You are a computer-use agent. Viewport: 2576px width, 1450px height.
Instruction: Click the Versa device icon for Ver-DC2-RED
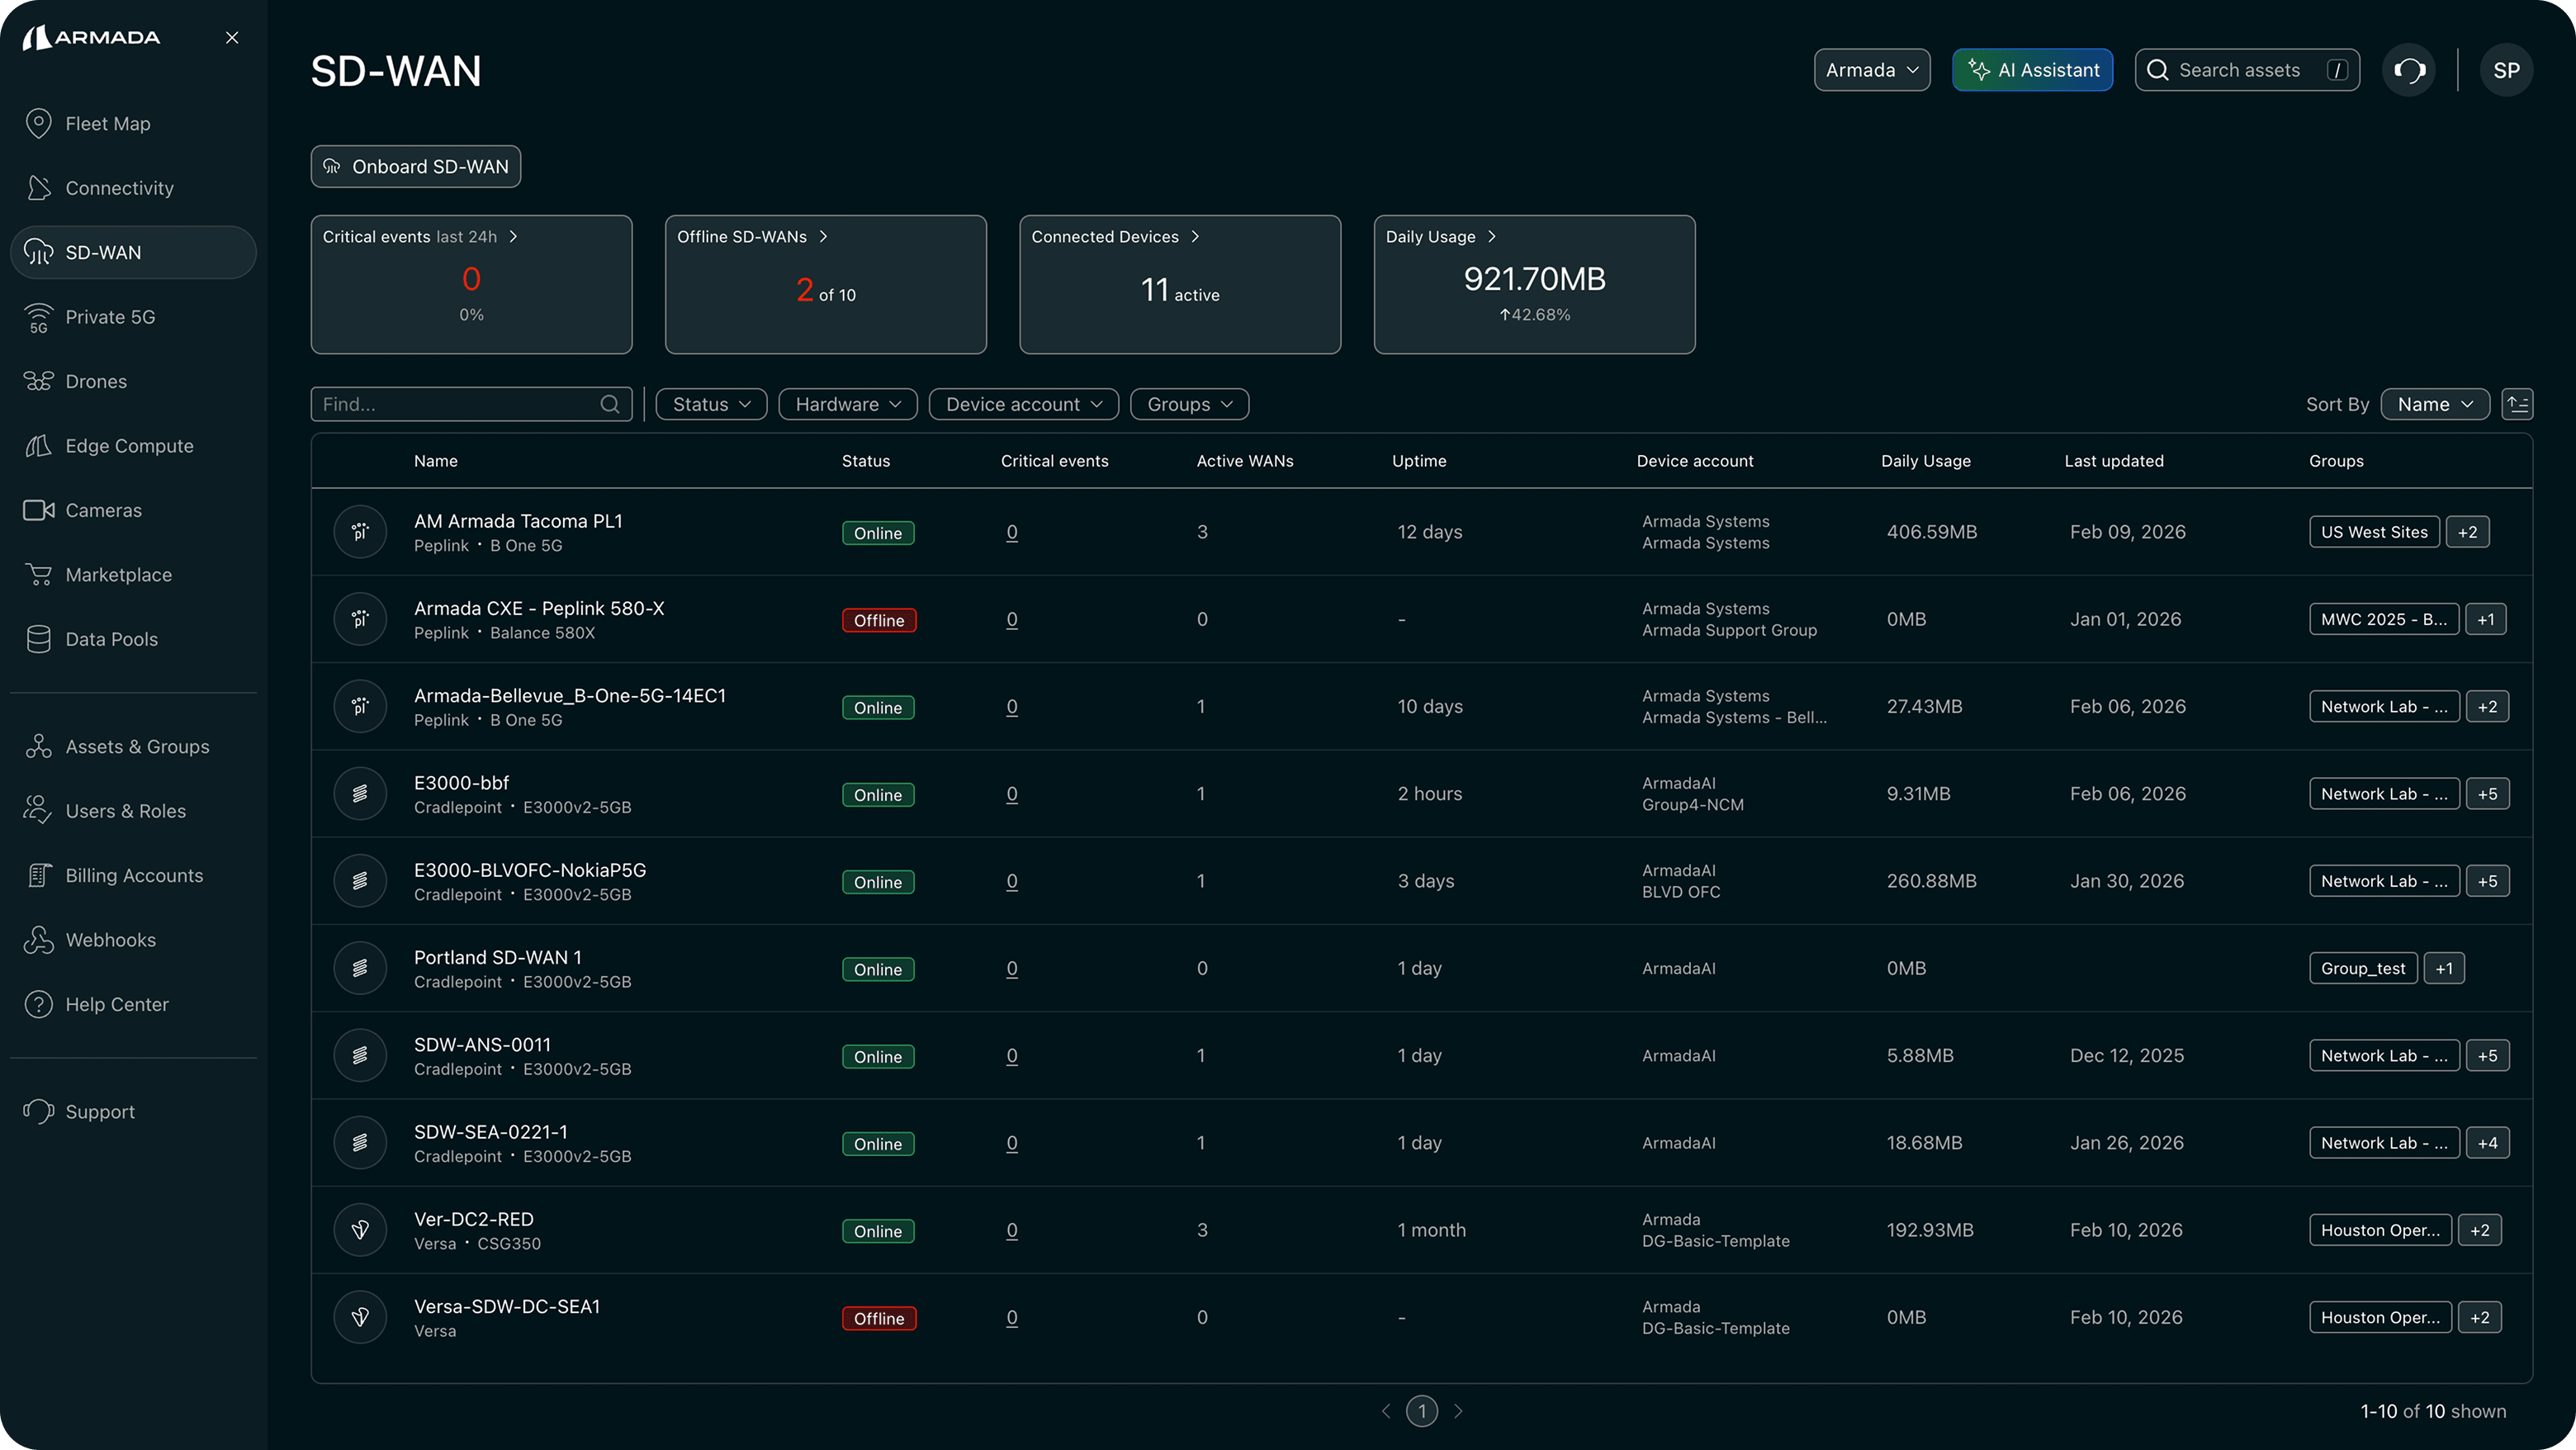(360, 1229)
